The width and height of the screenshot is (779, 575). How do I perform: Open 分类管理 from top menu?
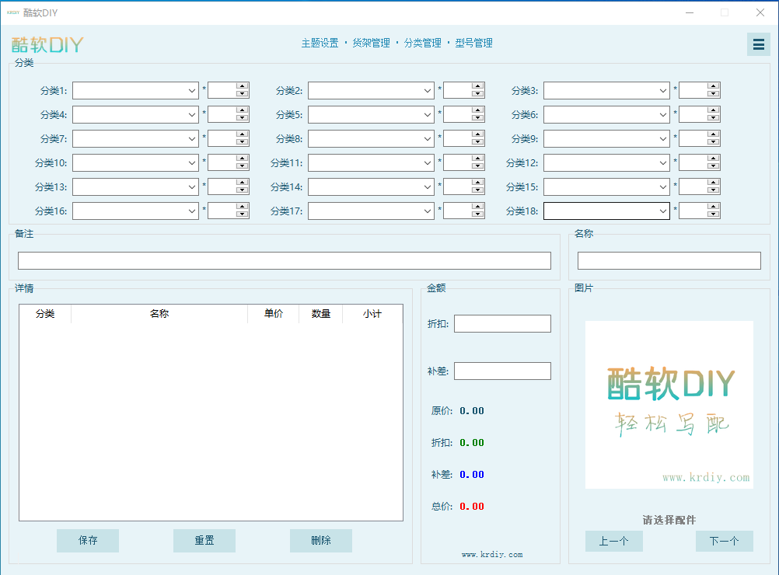coord(422,44)
